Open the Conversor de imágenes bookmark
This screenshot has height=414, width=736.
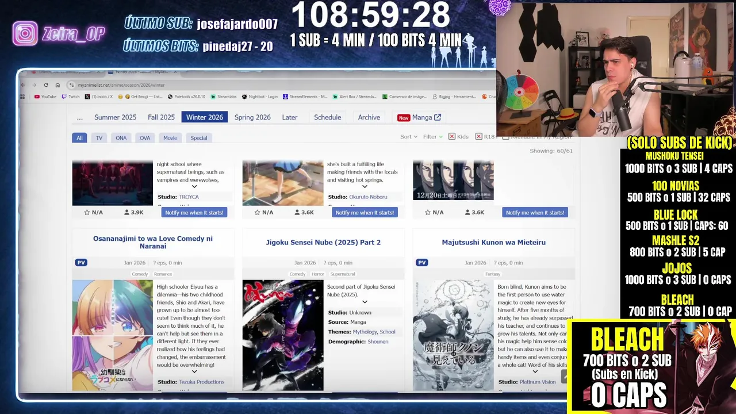pyautogui.click(x=404, y=97)
